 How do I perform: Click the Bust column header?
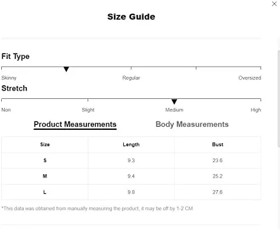[217, 144]
